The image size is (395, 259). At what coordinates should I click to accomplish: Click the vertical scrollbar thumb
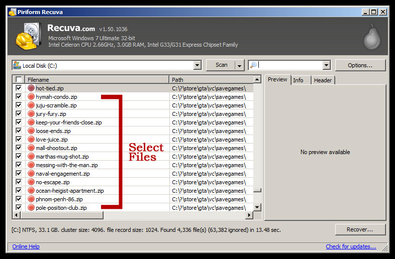pyautogui.click(x=257, y=190)
